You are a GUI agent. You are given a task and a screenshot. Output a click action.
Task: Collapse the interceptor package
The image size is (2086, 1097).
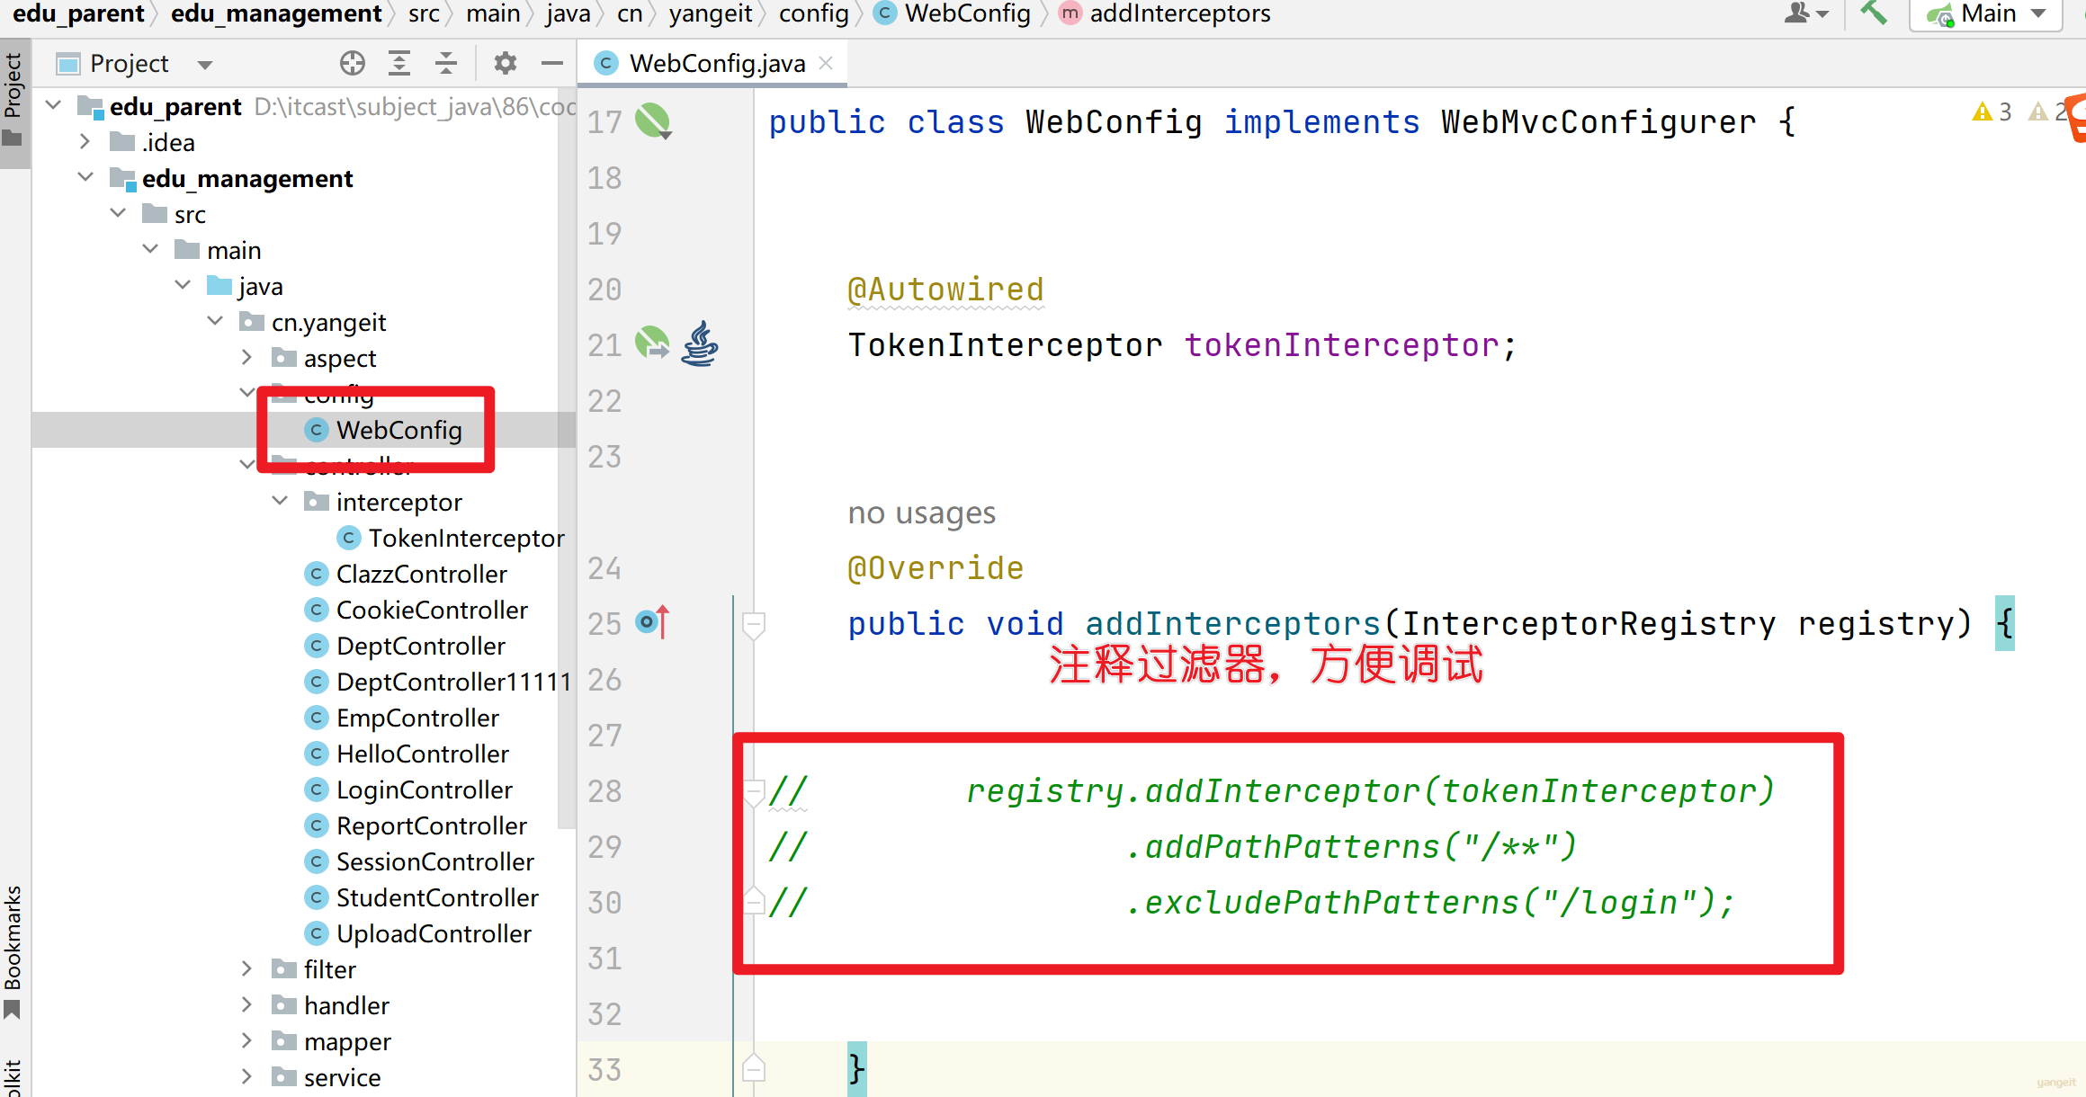pyautogui.click(x=280, y=502)
